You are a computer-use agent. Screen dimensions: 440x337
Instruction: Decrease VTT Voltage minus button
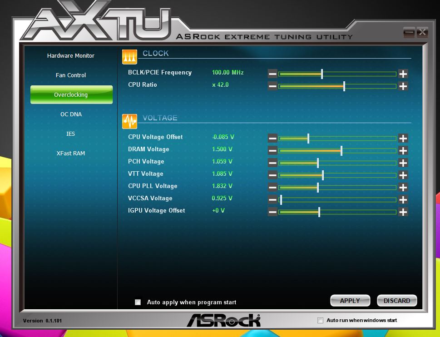[272, 175]
